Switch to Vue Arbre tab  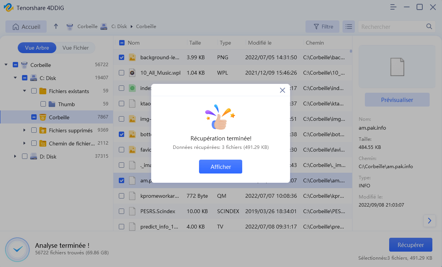pyautogui.click(x=37, y=48)
